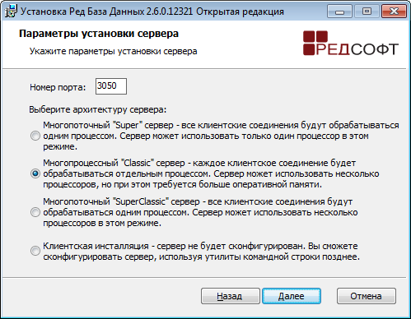This screenshot has width=411, height=319.
Task: Maximize the installer window
Action: click(x=367, y=12)
